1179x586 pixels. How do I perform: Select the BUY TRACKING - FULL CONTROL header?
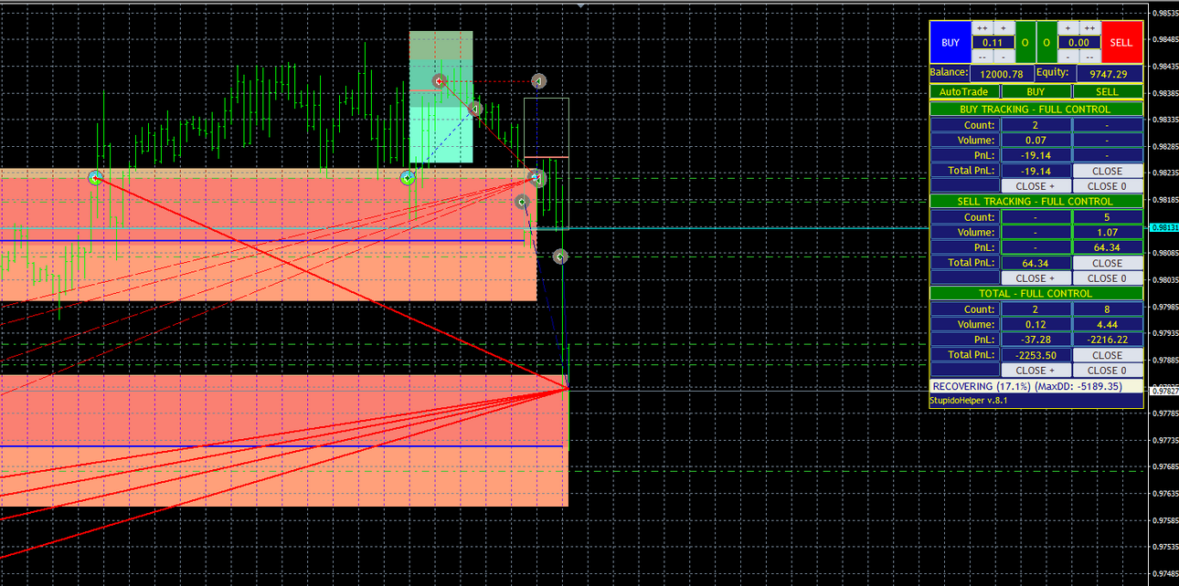1036,110
